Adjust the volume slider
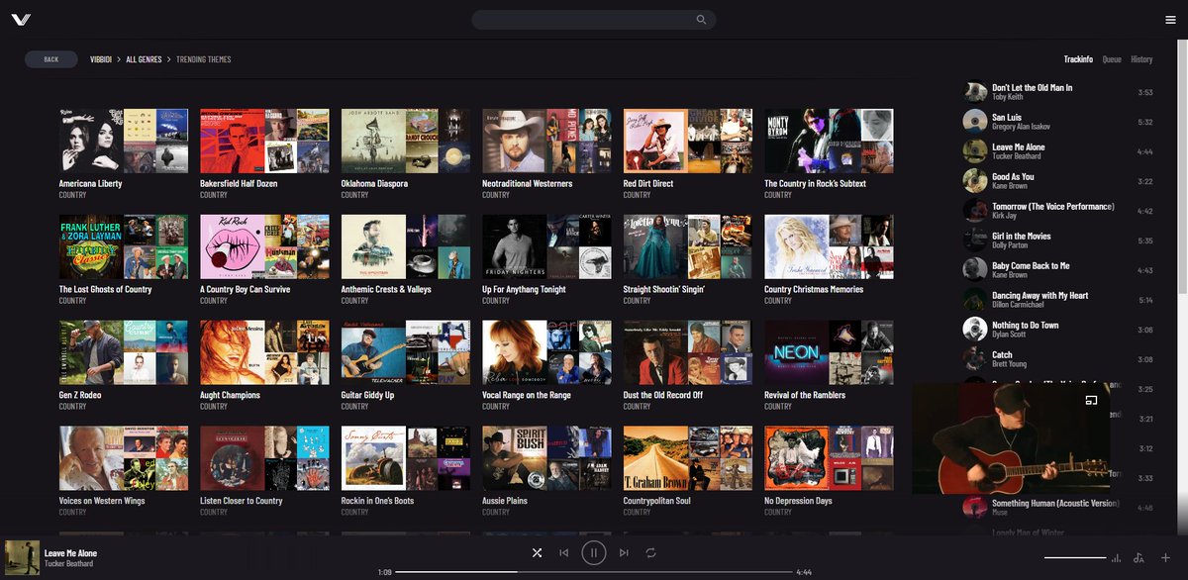 click(1075, 558)
